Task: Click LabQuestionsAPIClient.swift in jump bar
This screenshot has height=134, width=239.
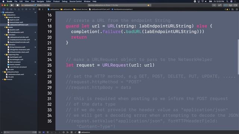Action: [99, 9]
